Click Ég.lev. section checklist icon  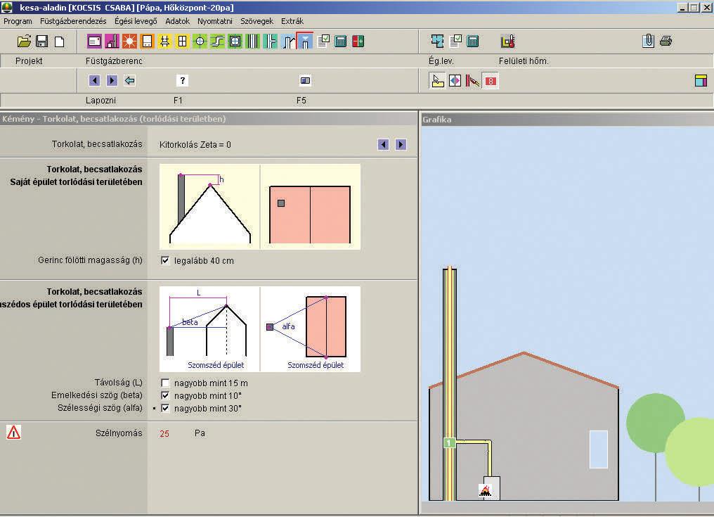tap(455, 41)
